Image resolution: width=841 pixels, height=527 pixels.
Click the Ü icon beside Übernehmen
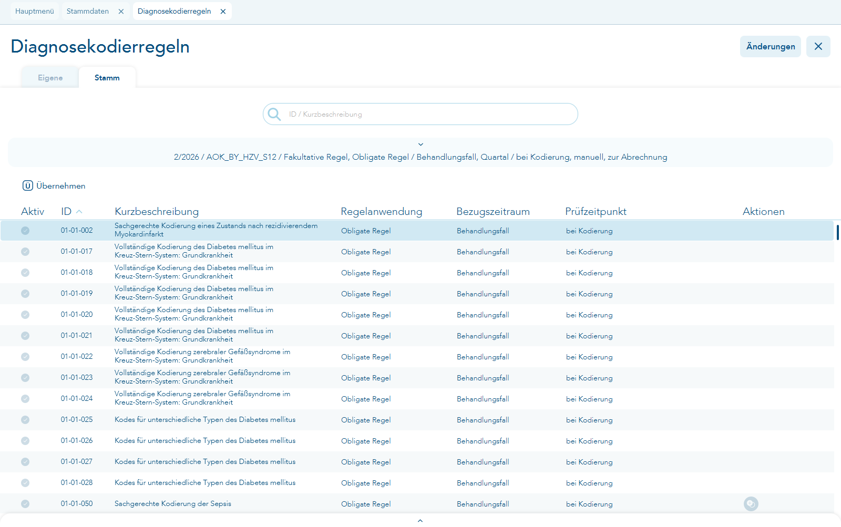tap(28, 185)
